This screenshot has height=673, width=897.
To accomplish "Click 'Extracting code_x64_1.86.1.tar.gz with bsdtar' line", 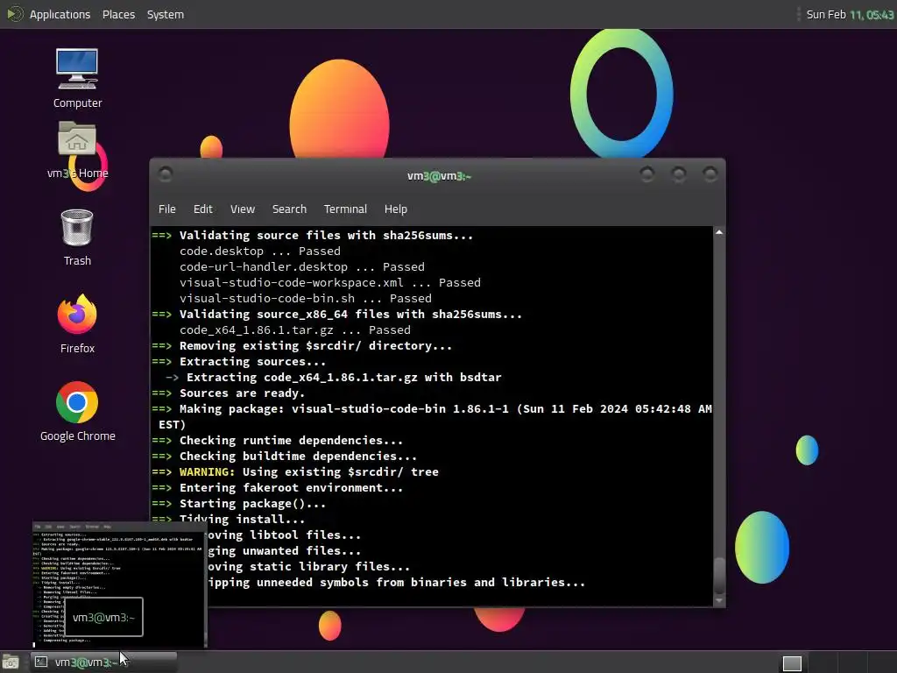I will coord(343,378).
